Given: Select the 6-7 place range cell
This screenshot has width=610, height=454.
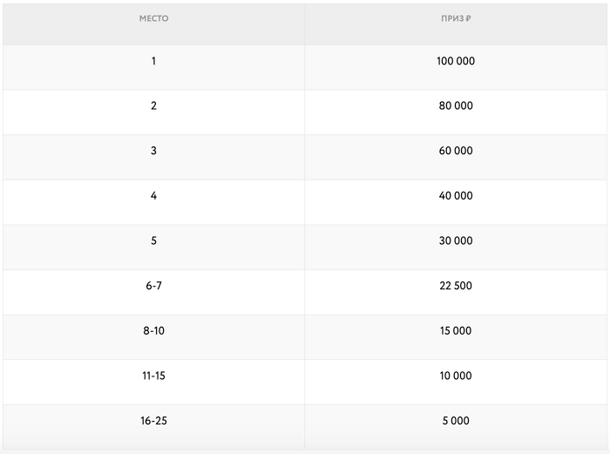Looking at the screenshot, I should pyautogui.click(x=153, y=286).
